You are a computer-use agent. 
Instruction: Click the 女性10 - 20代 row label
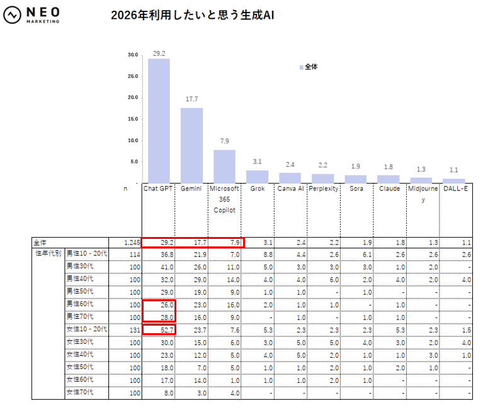click(x=87, y=329)
